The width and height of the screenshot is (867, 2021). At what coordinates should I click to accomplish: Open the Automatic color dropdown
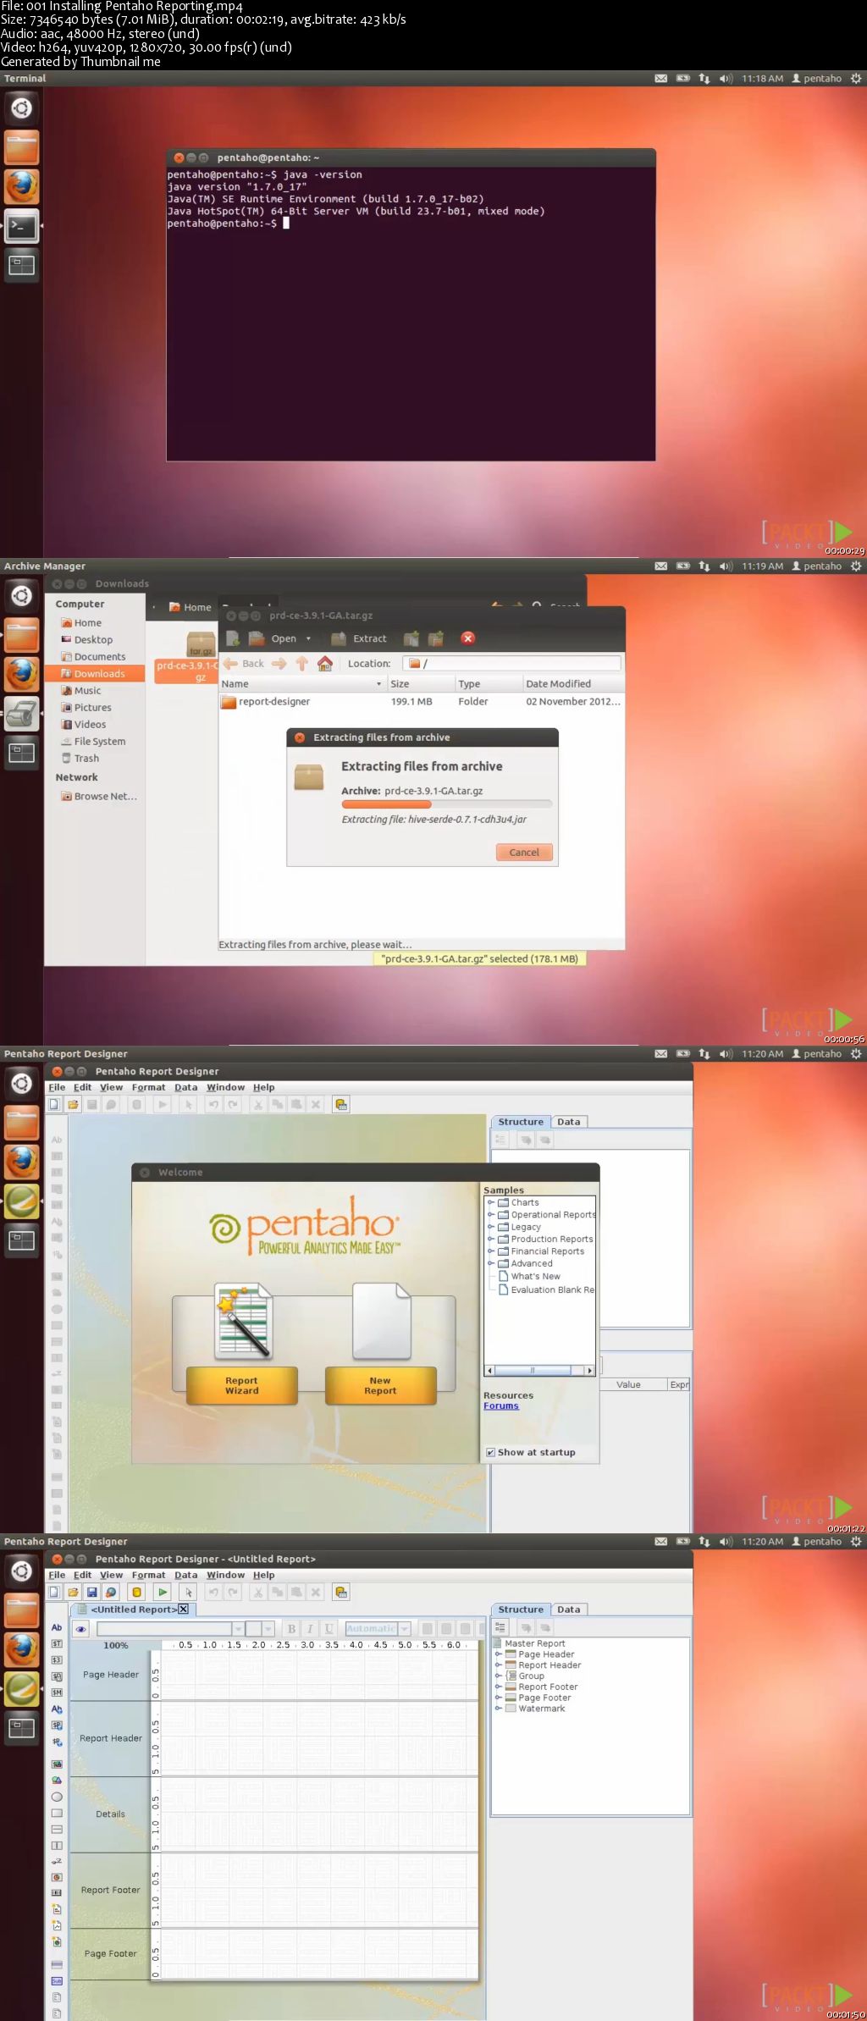pyautogui.click(x=405, y=1628)
